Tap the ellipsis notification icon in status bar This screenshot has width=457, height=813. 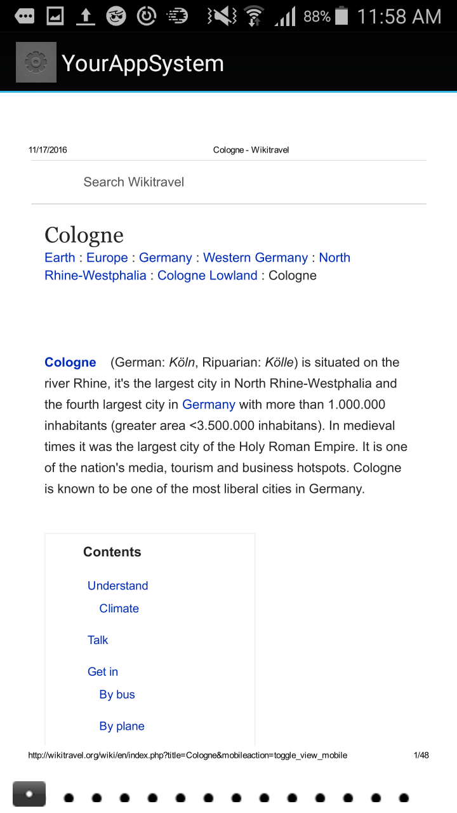(x=24, y=16)
